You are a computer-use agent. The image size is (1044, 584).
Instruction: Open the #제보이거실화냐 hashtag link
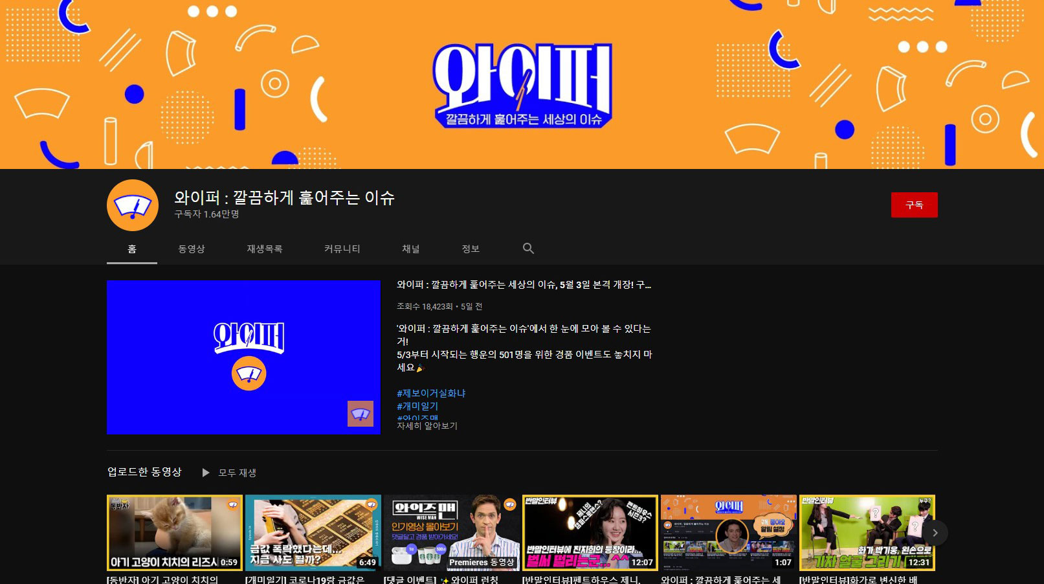tap(432, 393)
